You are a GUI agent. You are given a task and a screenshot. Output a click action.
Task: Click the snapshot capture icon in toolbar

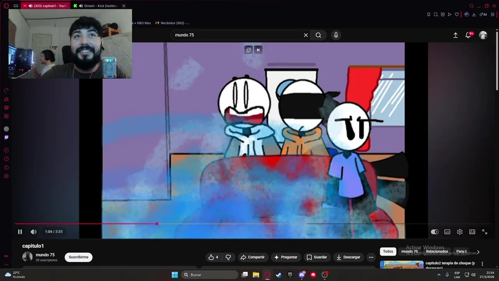click(x=435, y=14)
